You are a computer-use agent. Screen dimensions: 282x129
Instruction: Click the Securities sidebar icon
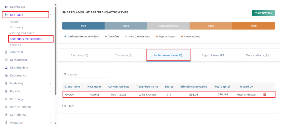coord(6,52)
